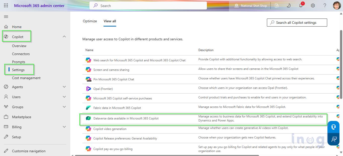This screenshot has height=156, width=343.
Task: Click 'Choose which users in your organization can access Opal' text
Action: pyautogui.click(x=243, y=88)
